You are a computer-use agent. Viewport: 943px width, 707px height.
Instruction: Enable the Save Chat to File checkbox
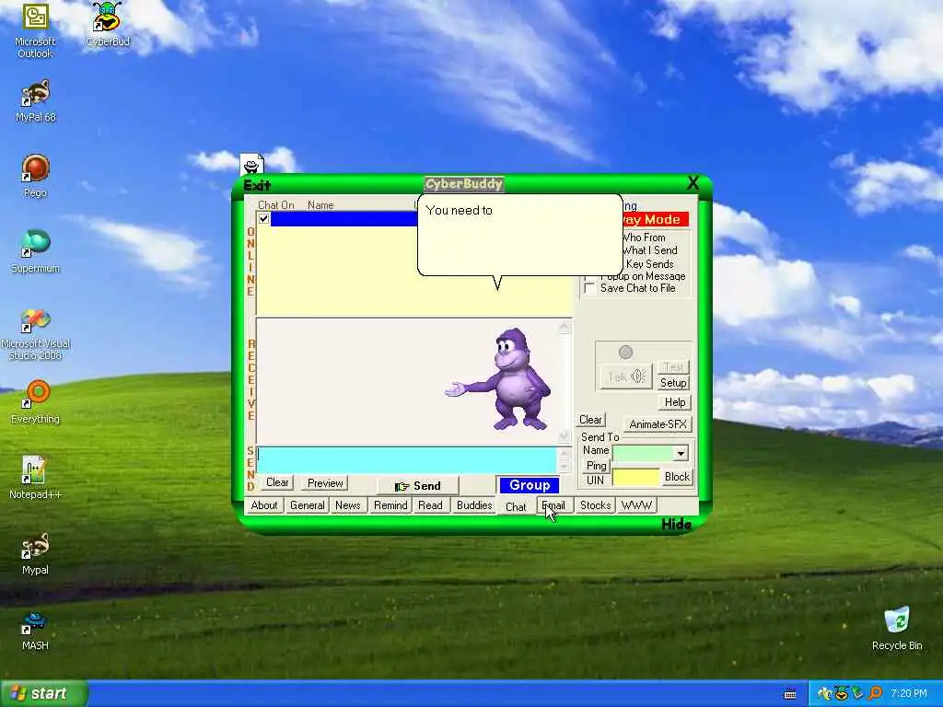[x=589, y=288]
